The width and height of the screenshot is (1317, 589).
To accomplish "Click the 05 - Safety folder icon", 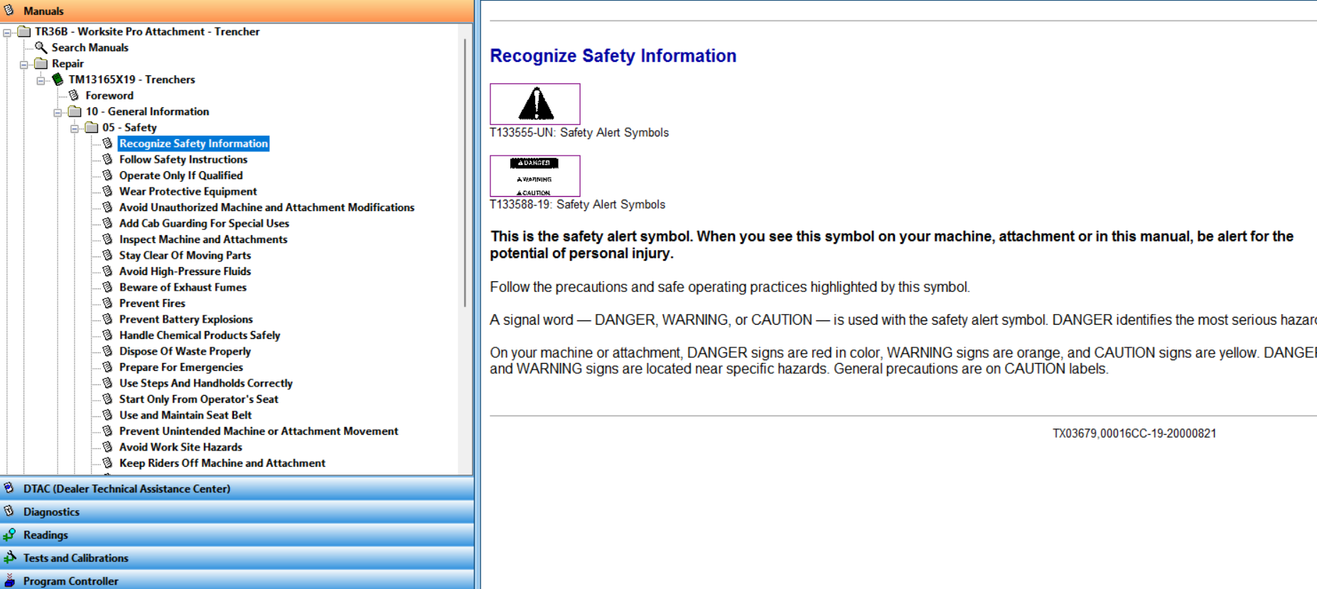I will pyautogui.click(x=92, y=127).
